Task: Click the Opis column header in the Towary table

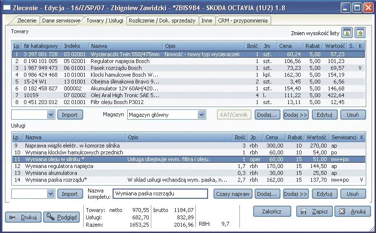Action: [203, 46]
